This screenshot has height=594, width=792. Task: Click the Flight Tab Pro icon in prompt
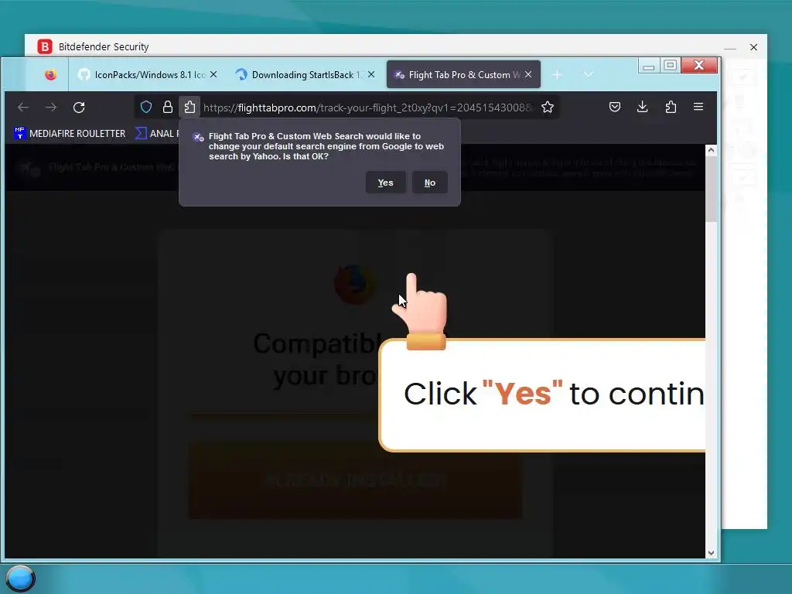pos(199,137)
